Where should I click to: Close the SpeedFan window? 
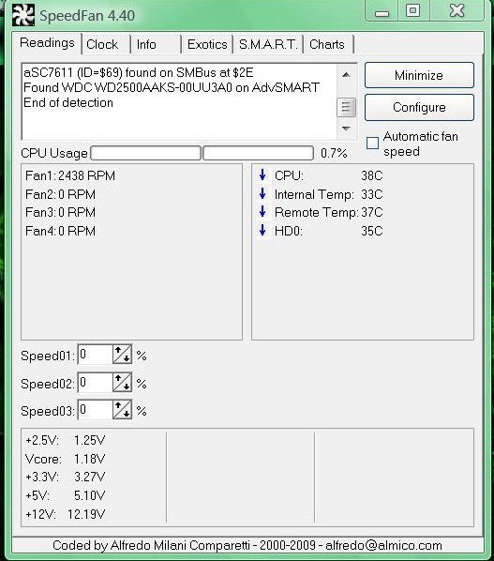(457, 10)
